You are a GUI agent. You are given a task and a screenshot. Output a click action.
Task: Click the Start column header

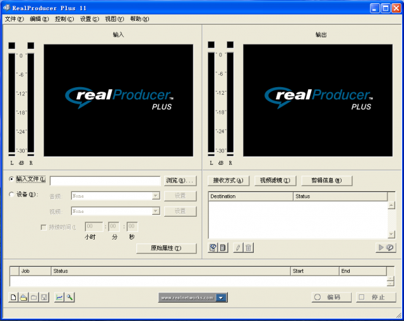[x=315, y=271]
